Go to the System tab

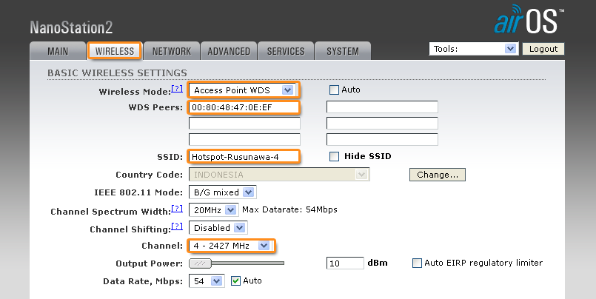[x=343, y=51]
